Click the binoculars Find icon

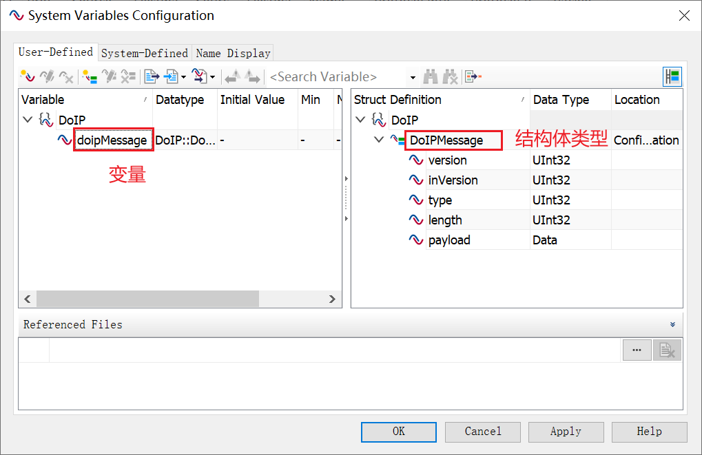coord(431,76)
